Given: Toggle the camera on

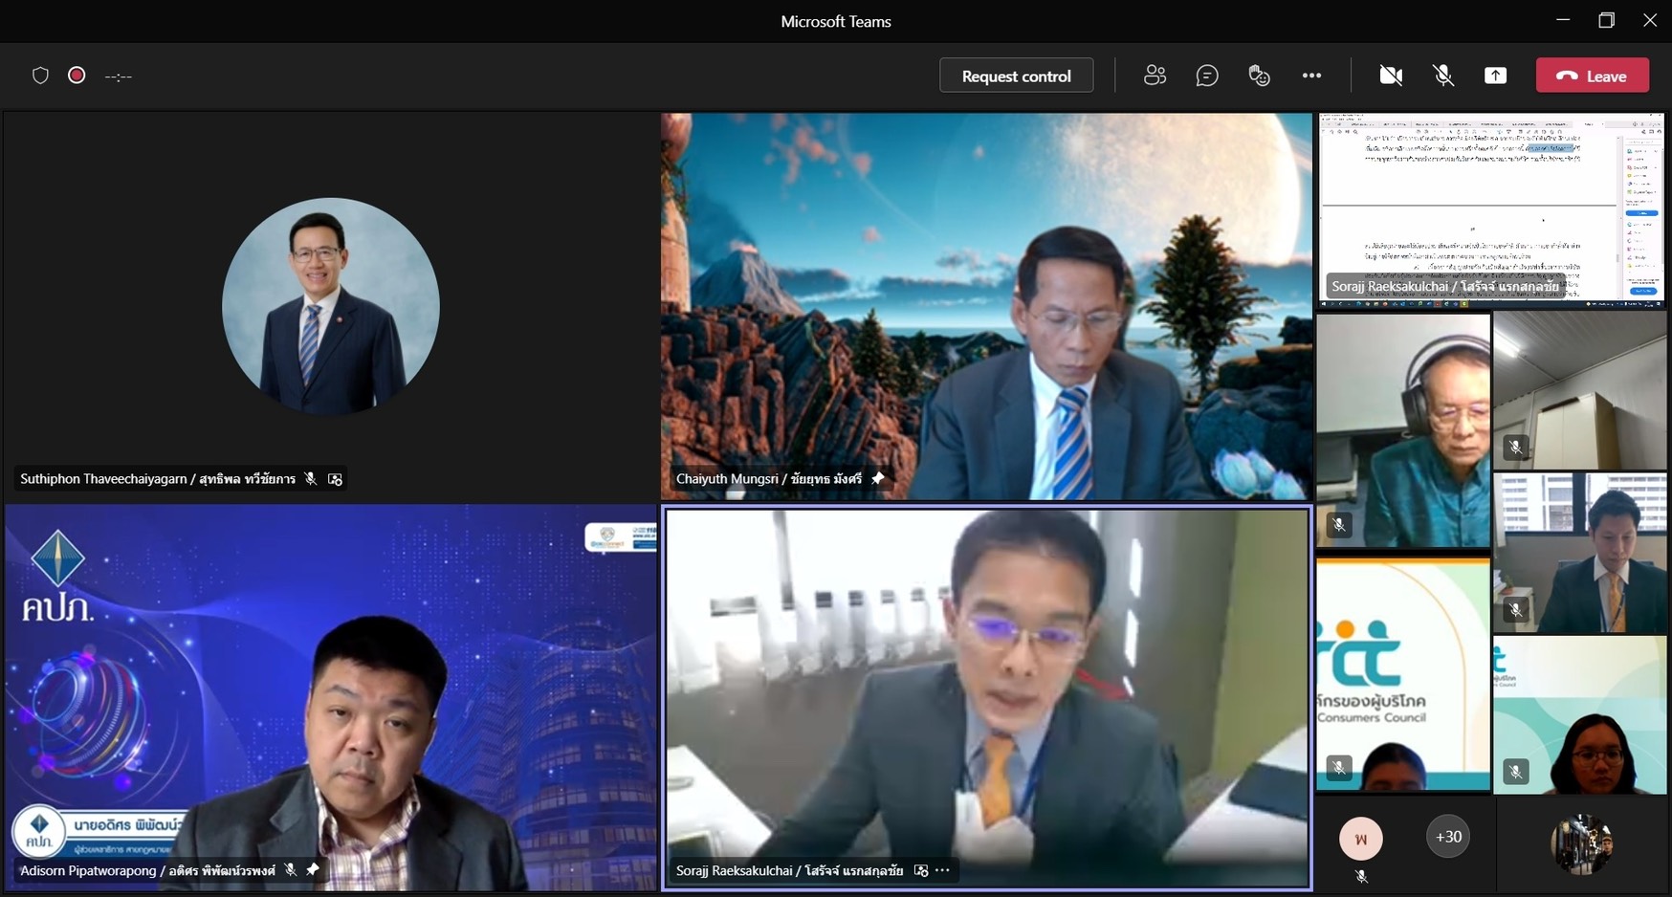Looking at the screenshot, I should [1391, 76].
